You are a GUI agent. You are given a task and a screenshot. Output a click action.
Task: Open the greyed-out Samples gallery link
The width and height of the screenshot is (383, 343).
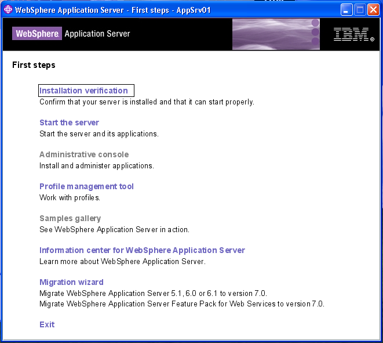pos(70,218)
